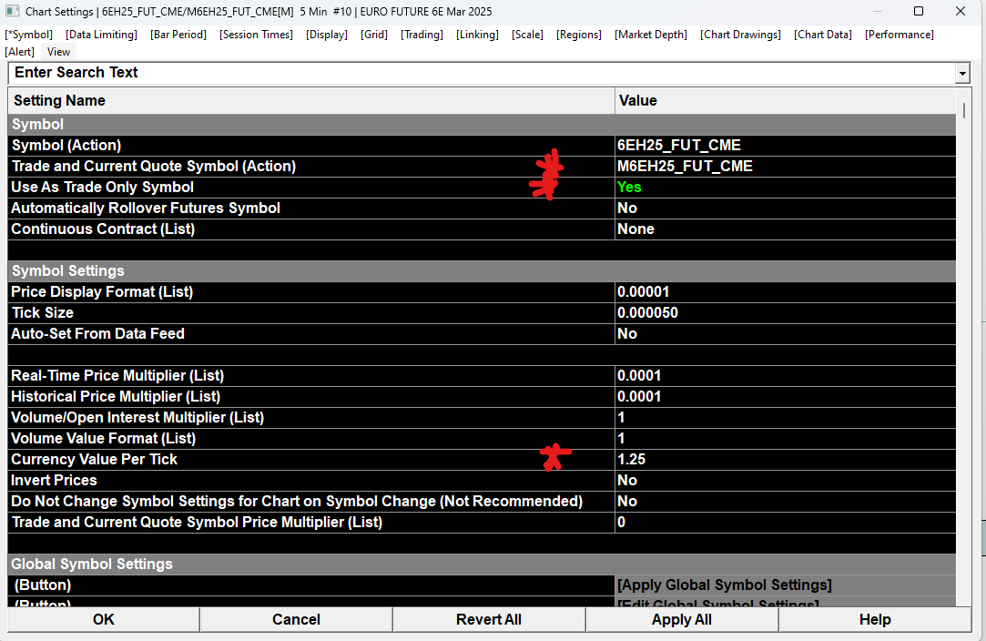Click the Trade and Current Quote Symbol value M6EH25_FUT_CME
Image resolution: width=986 pixels, height=641 pixels.
[x=785, y=166]
